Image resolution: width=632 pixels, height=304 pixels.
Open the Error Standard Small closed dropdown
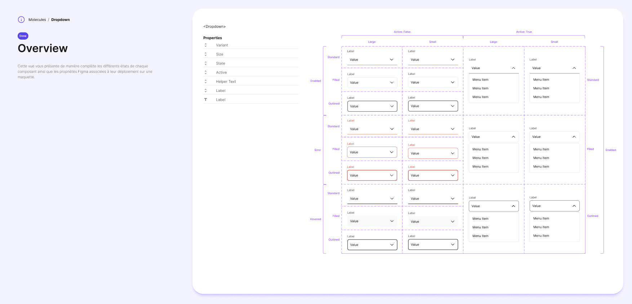(433, 129)
